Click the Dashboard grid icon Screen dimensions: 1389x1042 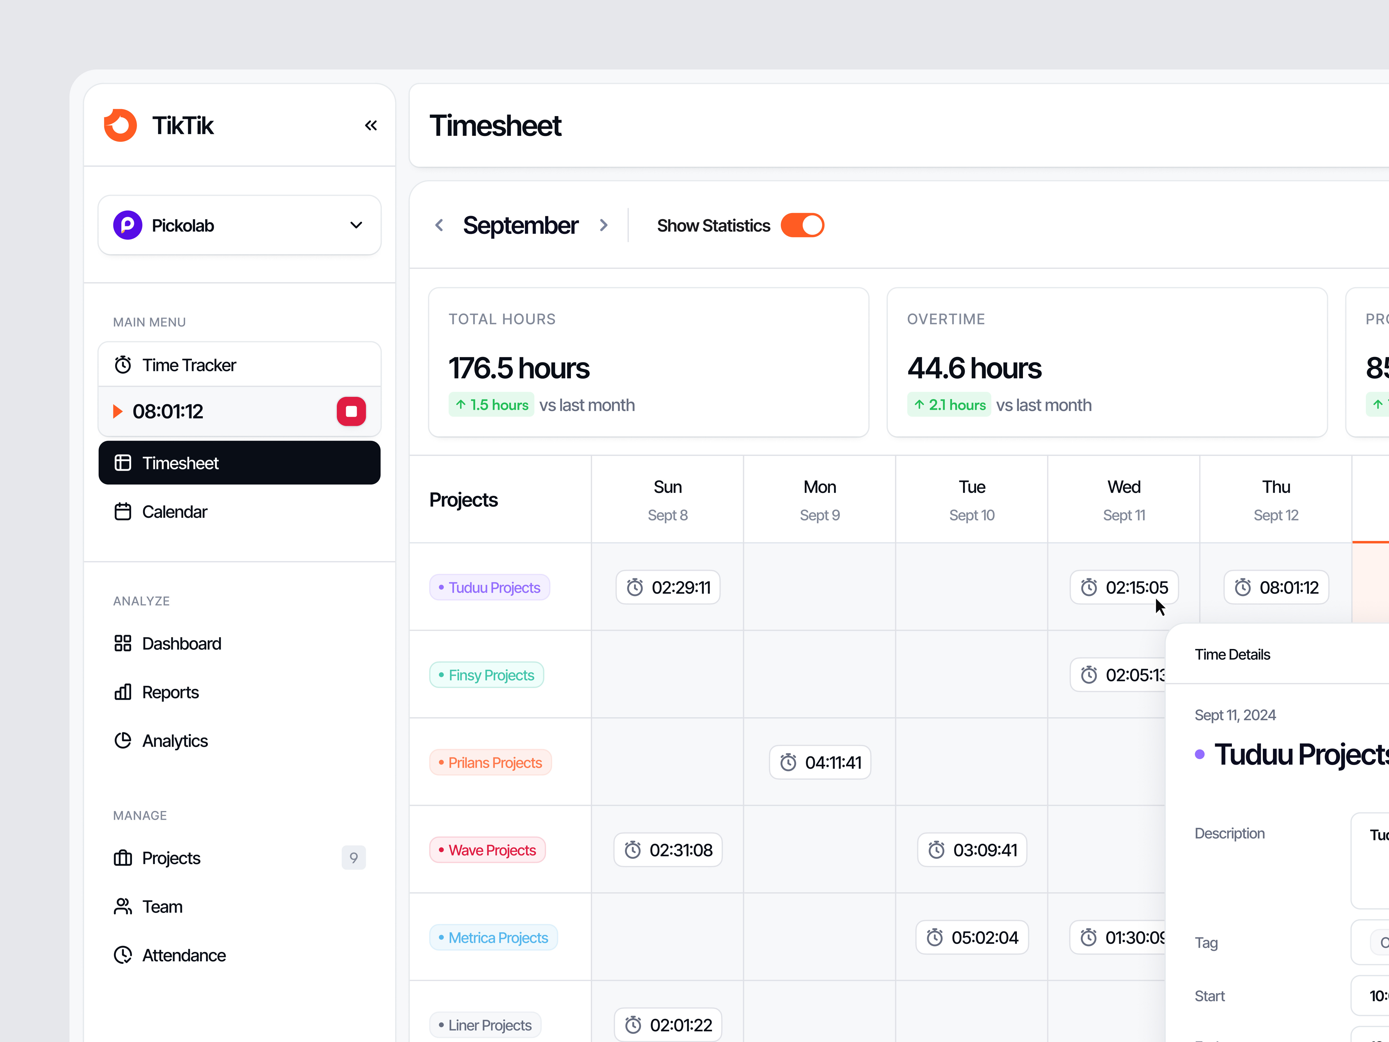[123, 643]
